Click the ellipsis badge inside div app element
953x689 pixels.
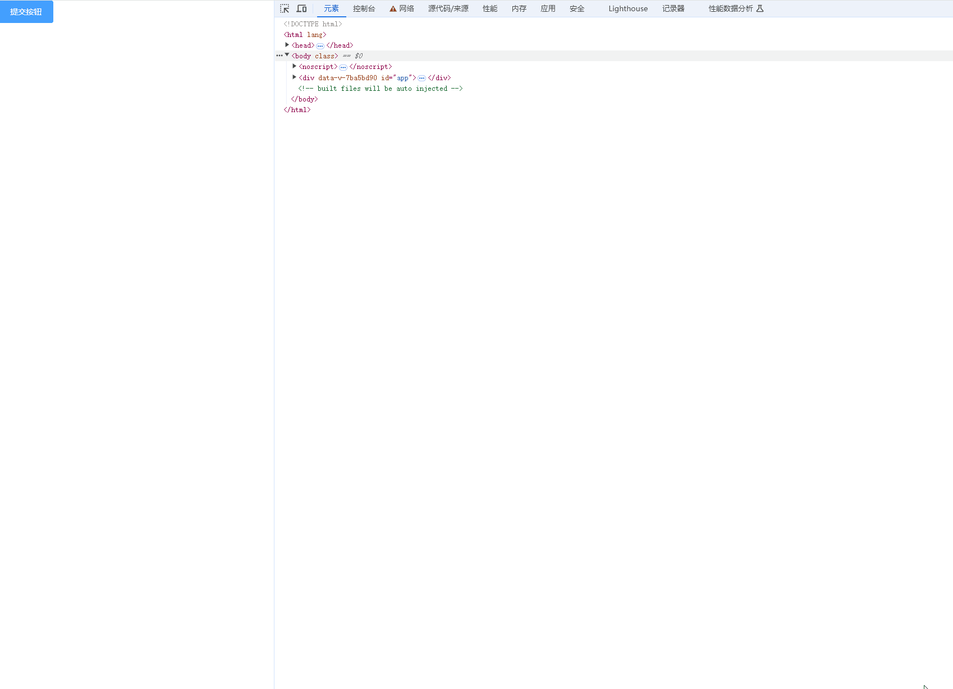pos(421,78)
